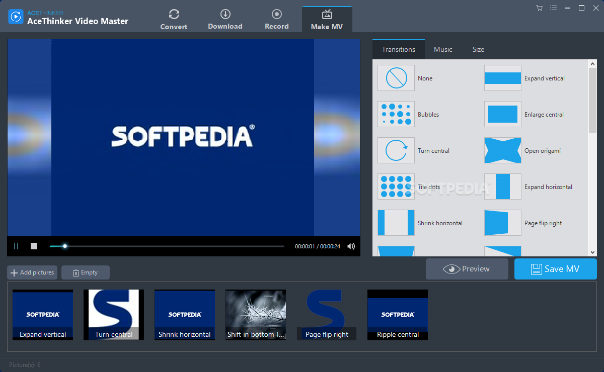The width and height of the screenshot is (604, 372).
Task: Switch to the Size tab
Action: tap(478, 49)
